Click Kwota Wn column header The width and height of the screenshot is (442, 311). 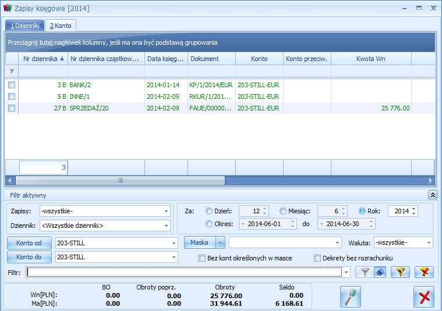click(x=371, y=59)
